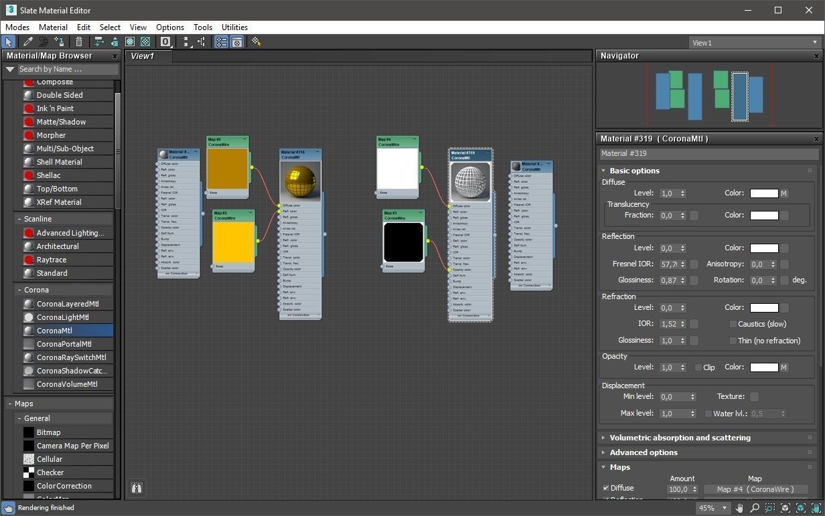Expand the Advanced options rollout
The image size is (825, 516).
[x=603, y=452]
